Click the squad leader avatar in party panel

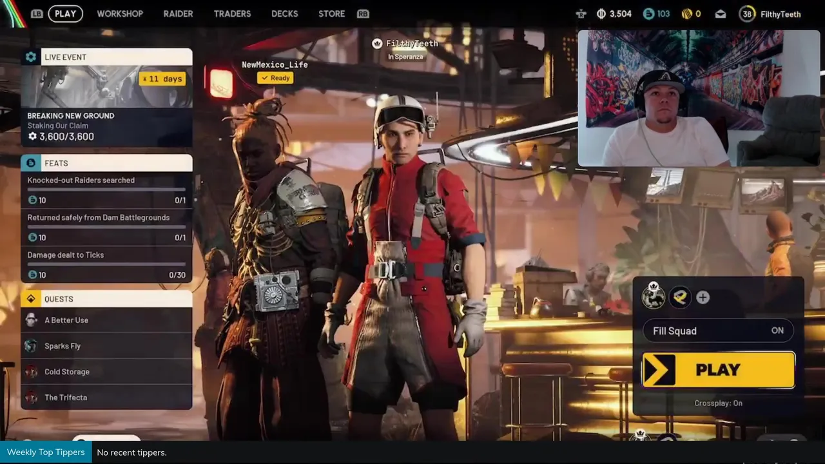tap(654, 296)
